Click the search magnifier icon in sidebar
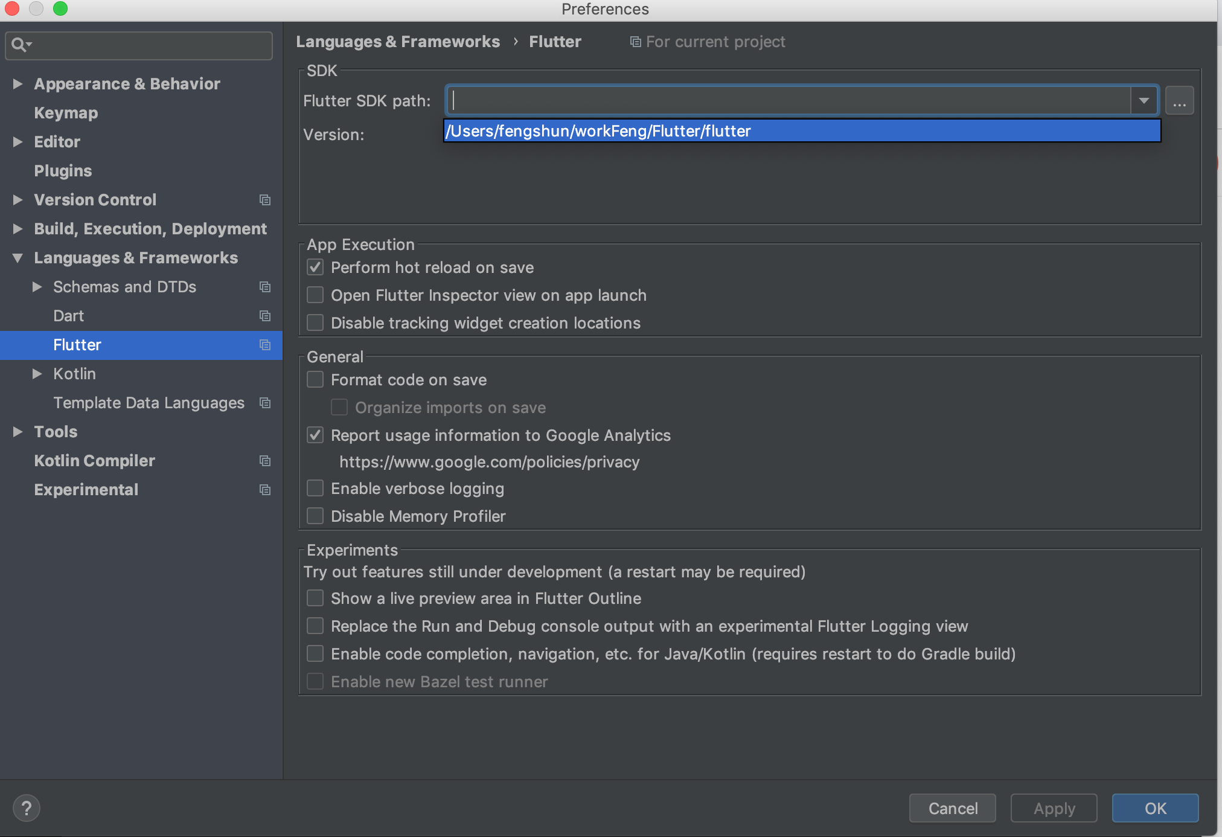 pos(19,45)
